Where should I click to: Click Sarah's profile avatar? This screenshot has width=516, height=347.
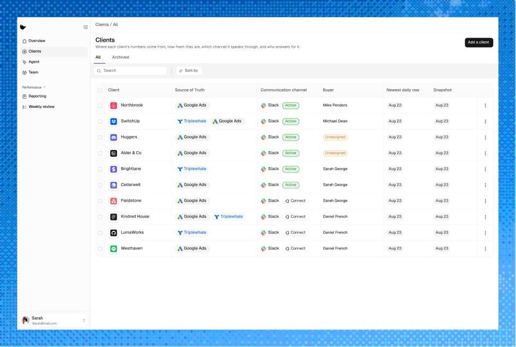pyautogui.click(x=25, y=320)
